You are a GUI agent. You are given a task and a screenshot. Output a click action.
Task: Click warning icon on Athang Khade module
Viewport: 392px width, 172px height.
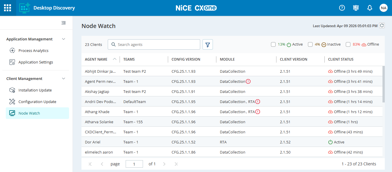[258, 112]
